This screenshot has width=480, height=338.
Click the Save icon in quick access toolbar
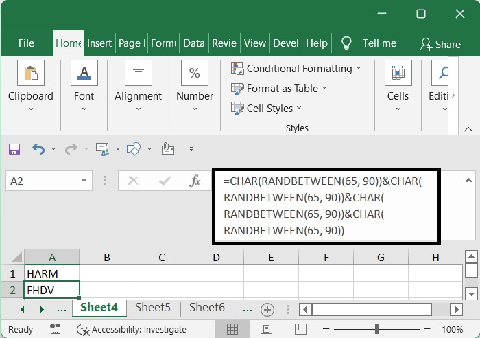click(x=14, y=148)
